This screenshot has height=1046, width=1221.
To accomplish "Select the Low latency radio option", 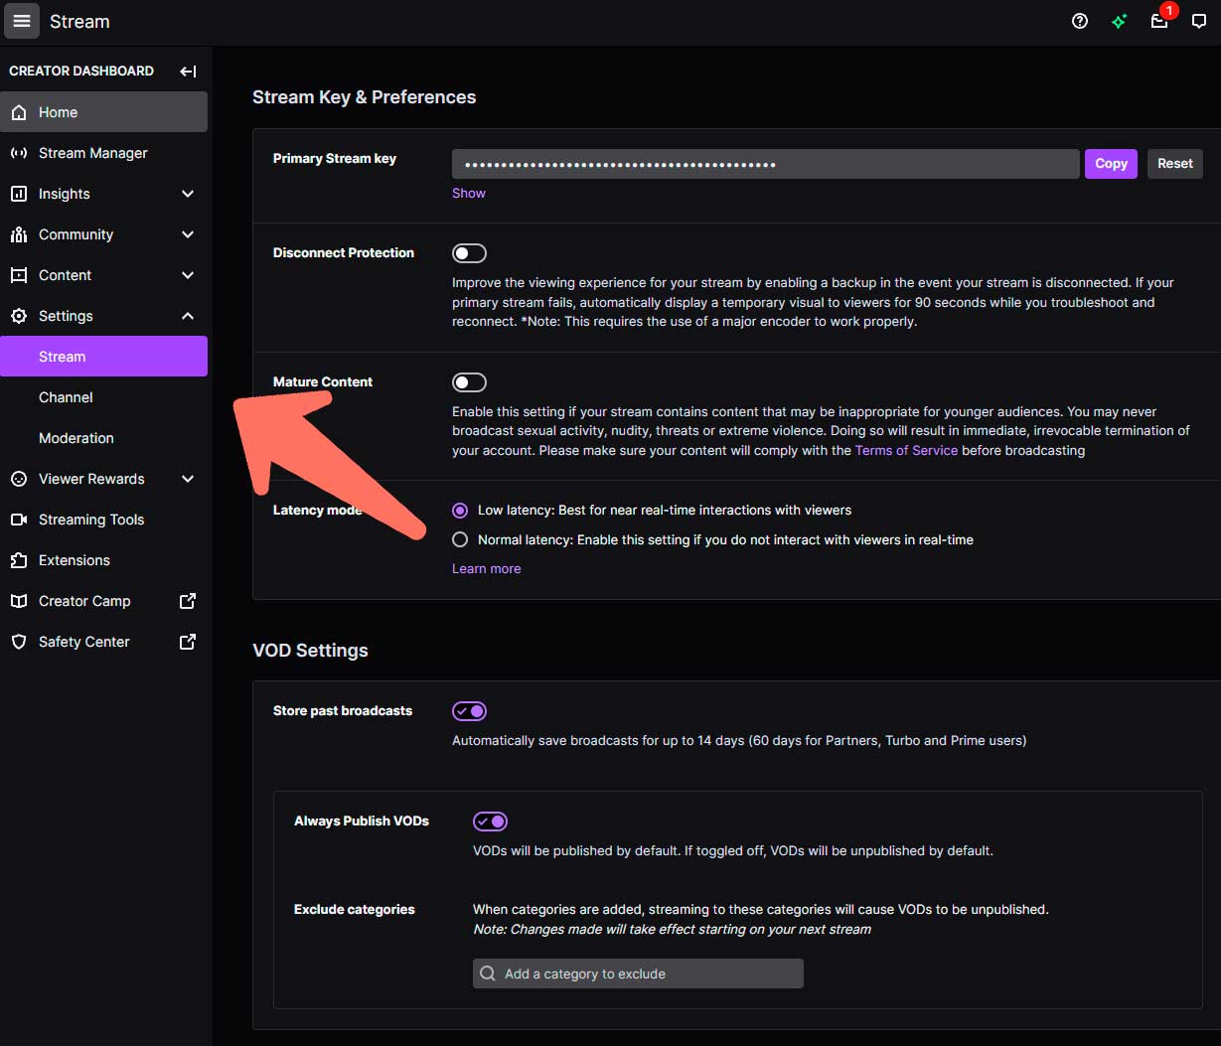I will tap(460, 510).
